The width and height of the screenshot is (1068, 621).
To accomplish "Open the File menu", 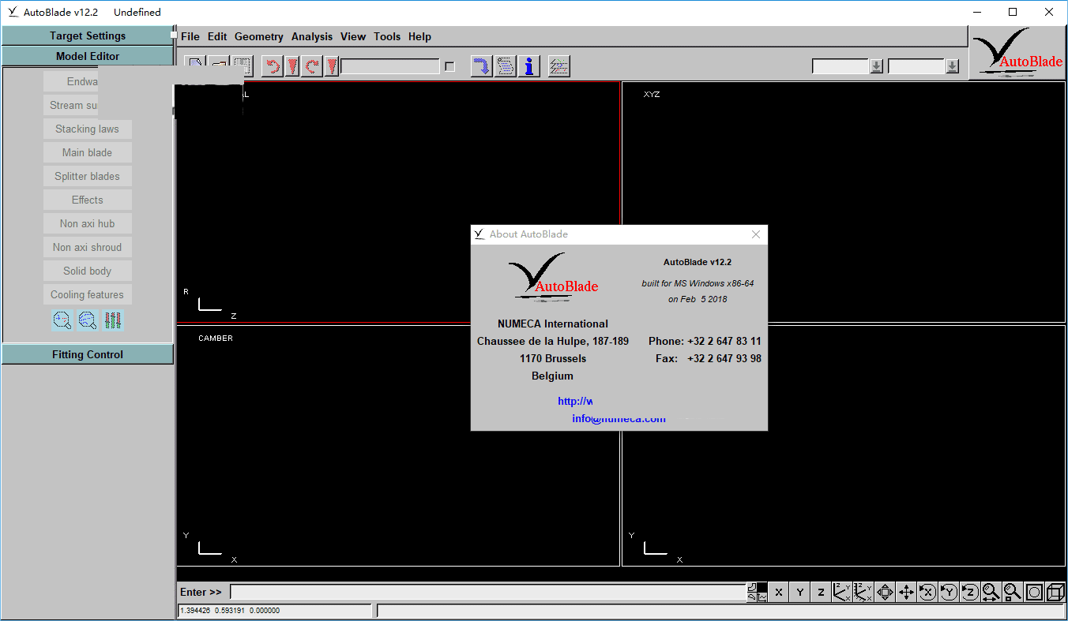I will pos(190,36).
